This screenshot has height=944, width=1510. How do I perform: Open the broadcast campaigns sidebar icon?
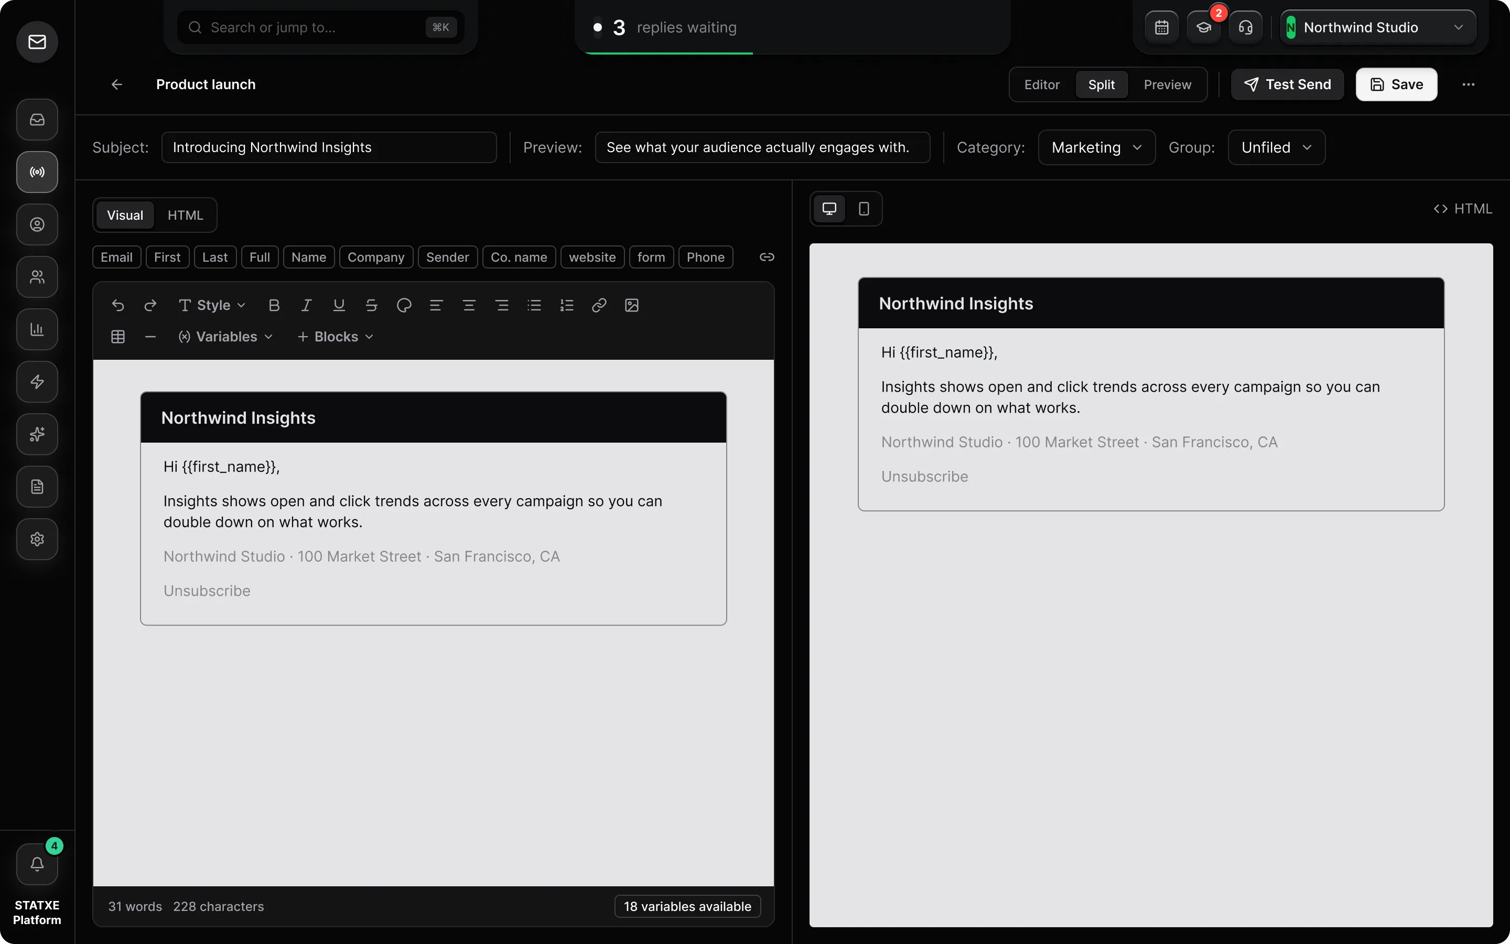pos(37,173)
